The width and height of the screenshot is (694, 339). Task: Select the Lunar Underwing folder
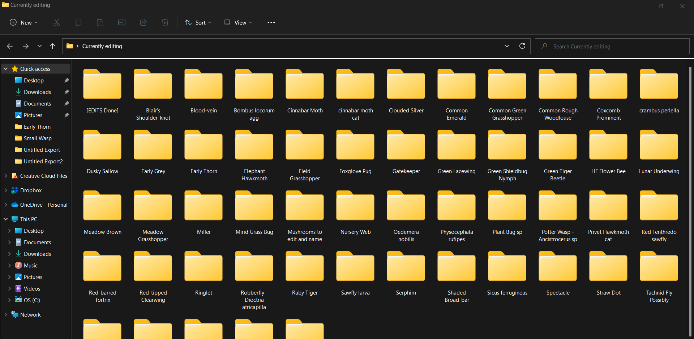[659, 151]
